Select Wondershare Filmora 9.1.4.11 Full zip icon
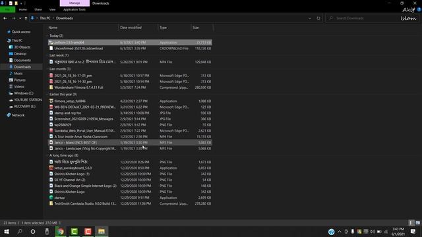This screenshot has width=422, height=237. tap(51, 88)
